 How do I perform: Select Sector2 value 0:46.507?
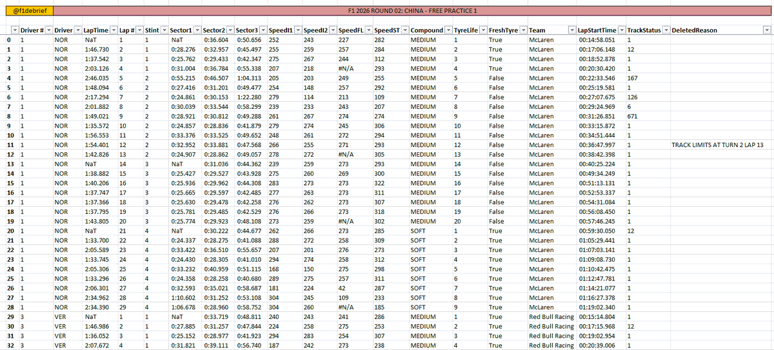coord(215,79)
